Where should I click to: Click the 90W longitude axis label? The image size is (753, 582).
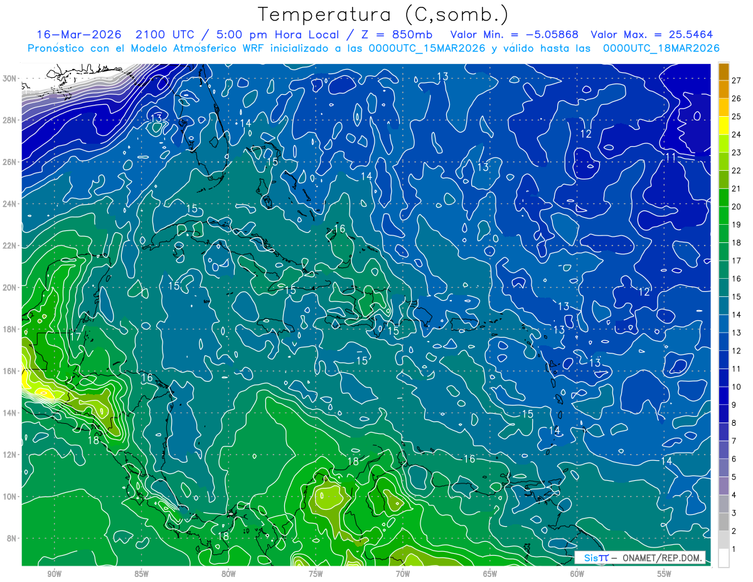pyautogui.click(x=54, y=574)
